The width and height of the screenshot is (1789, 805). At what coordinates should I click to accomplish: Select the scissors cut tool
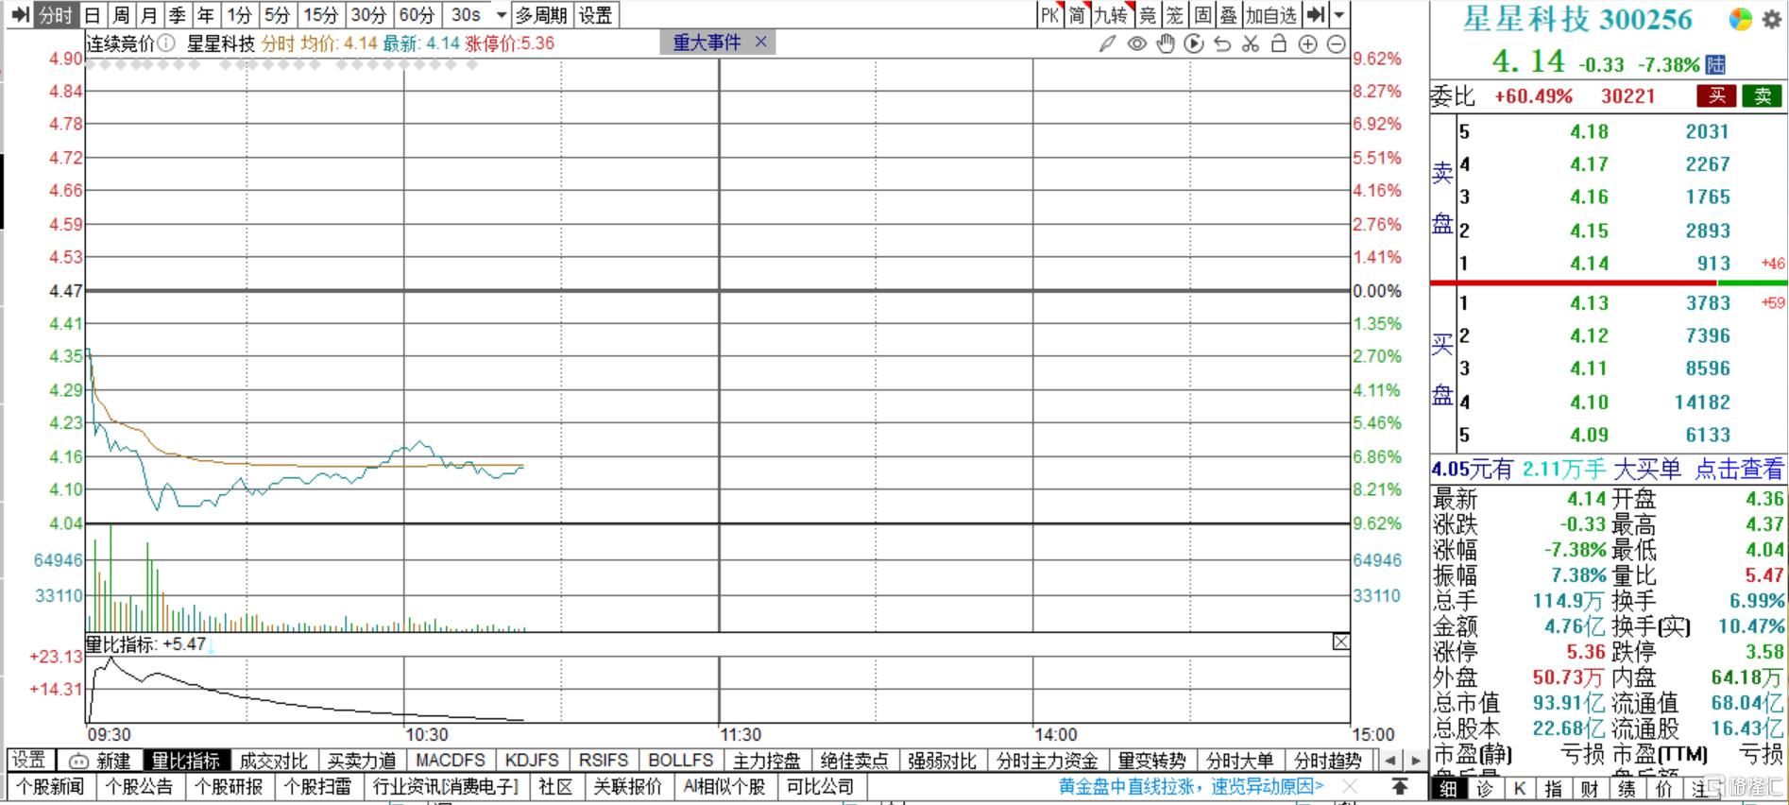(1251, 43)
